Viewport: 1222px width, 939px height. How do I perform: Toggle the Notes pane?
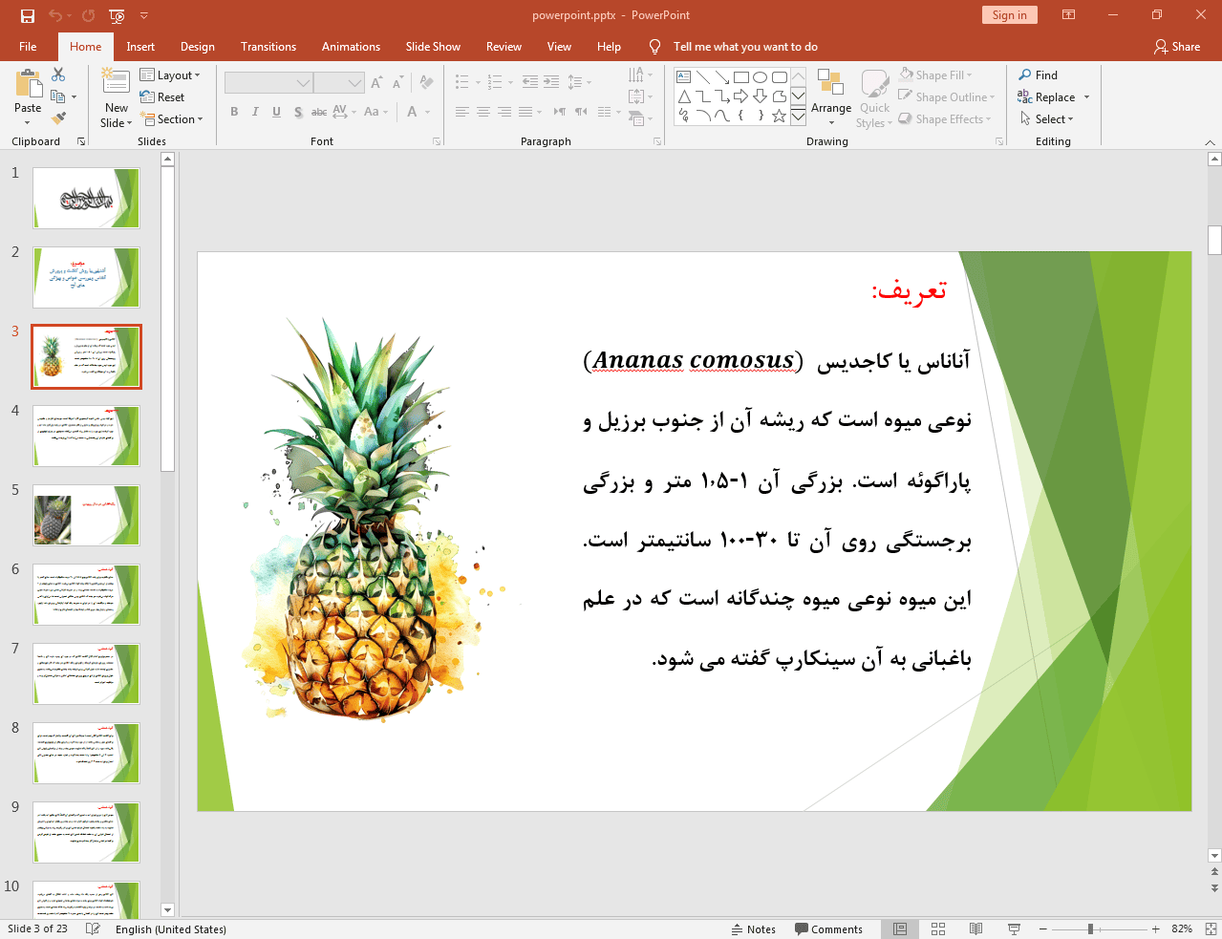pos(753,929)
